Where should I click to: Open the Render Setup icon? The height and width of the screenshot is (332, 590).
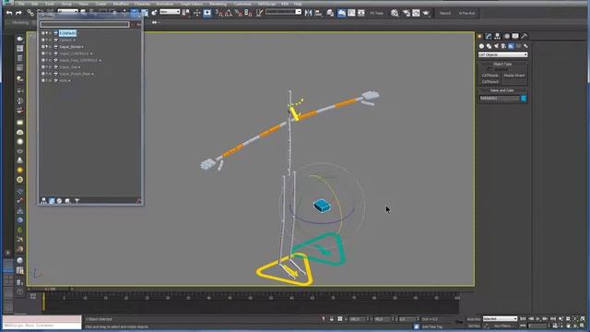(x=407, y=13)
